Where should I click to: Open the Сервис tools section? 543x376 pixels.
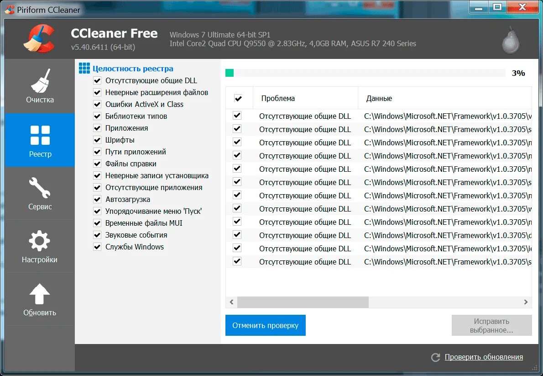coord(40,193)
